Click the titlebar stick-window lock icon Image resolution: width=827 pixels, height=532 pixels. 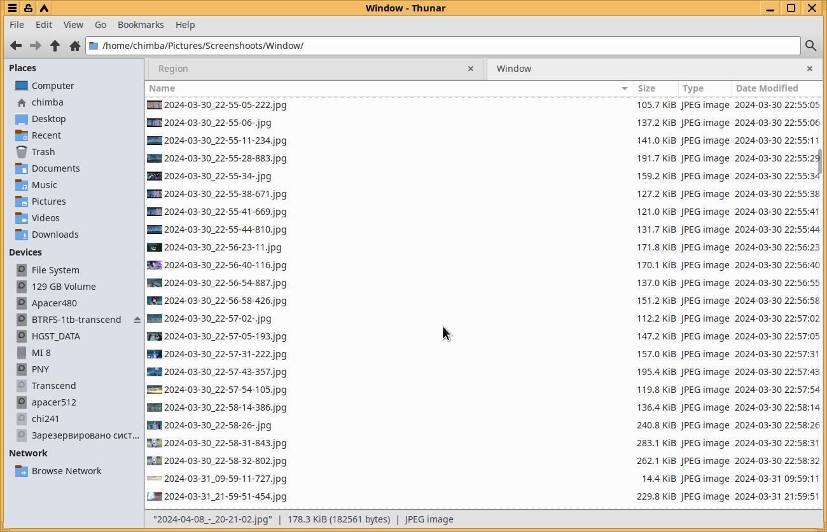click(x=28, y=8)
